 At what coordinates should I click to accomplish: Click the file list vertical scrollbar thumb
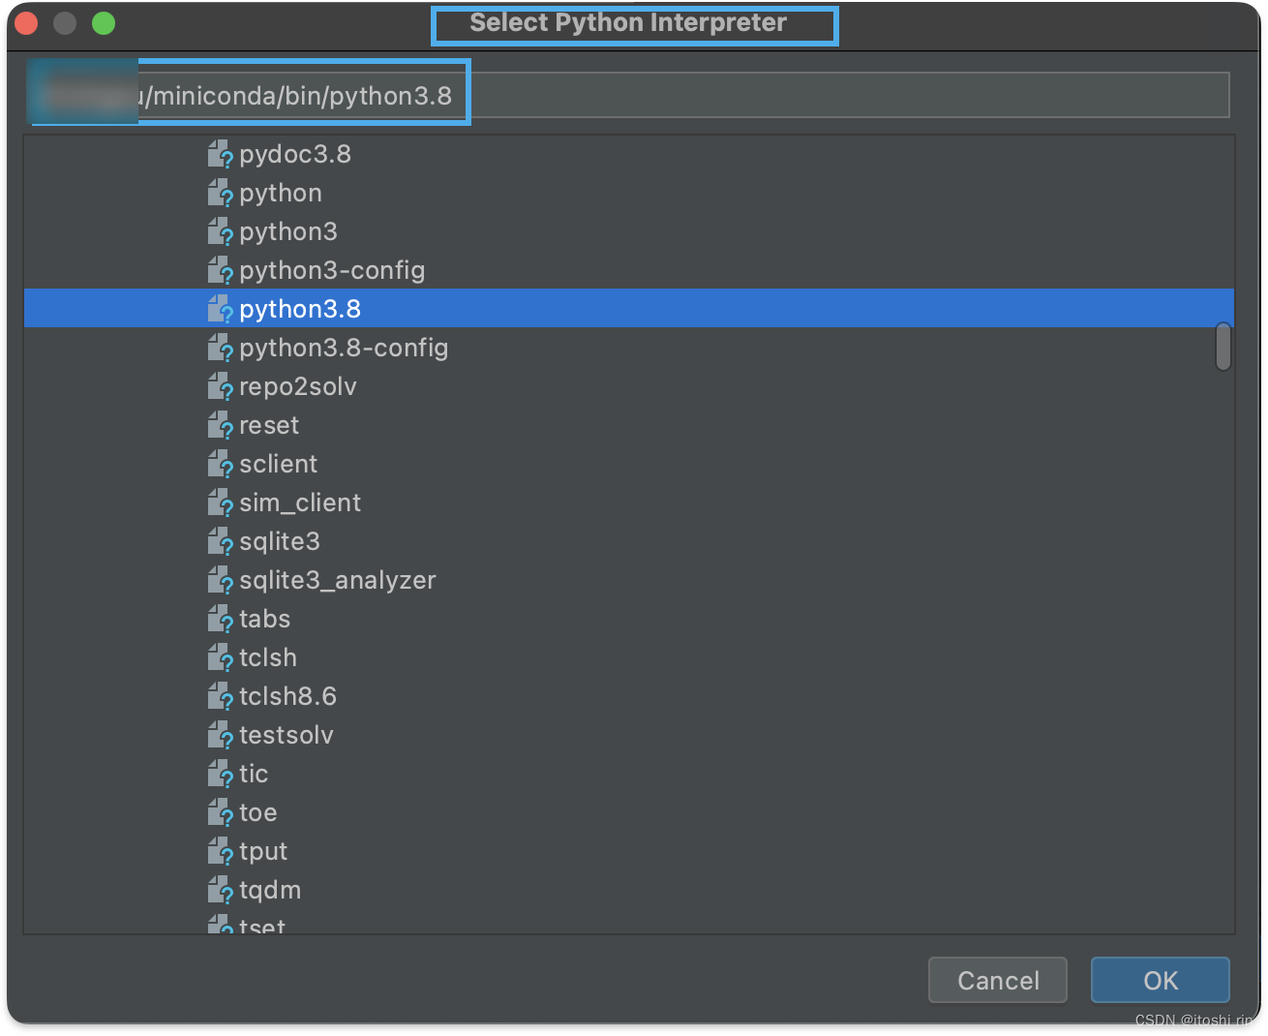(1223, 347)
